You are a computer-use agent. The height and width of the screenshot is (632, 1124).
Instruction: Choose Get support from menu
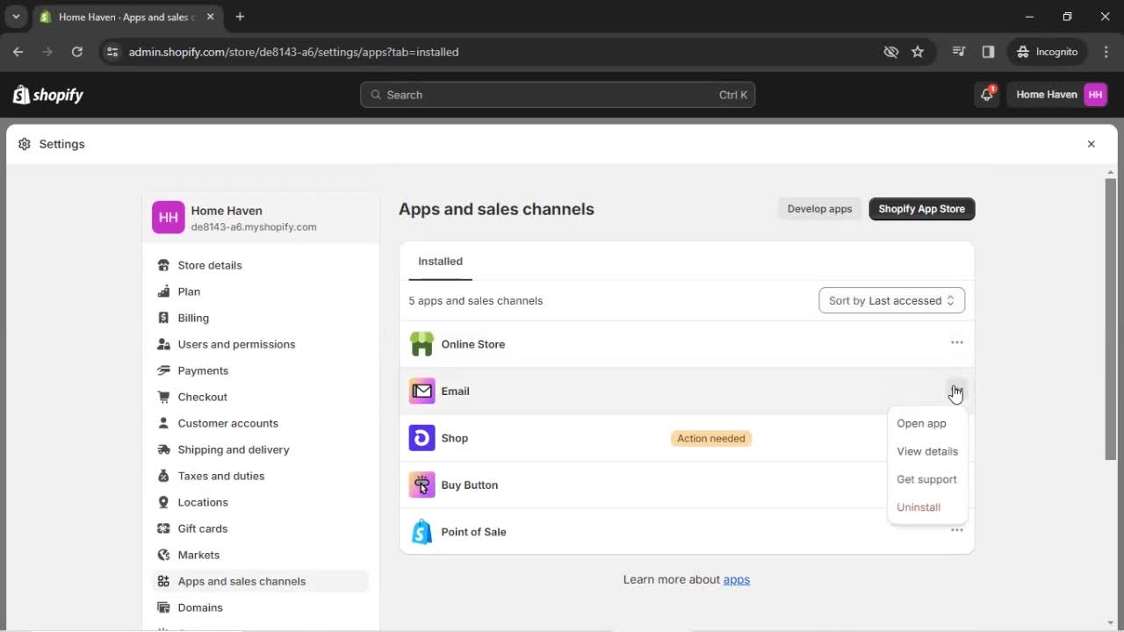(927, 479)
